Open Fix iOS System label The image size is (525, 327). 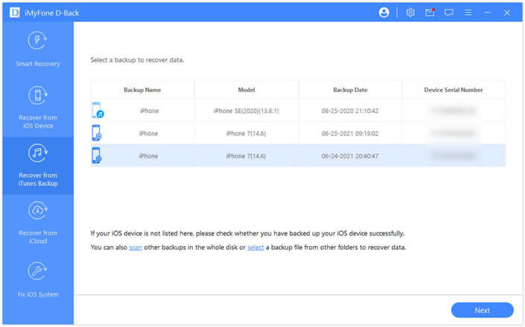click(38, 294)
